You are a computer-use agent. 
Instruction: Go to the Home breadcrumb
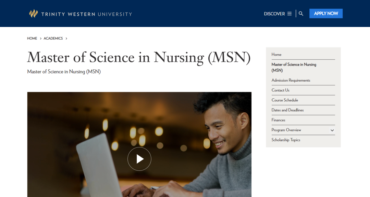pyautogui.click(x=32, y=38)
